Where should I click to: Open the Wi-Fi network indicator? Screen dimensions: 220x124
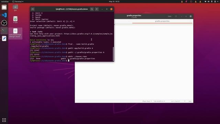[x=206, y=1]
